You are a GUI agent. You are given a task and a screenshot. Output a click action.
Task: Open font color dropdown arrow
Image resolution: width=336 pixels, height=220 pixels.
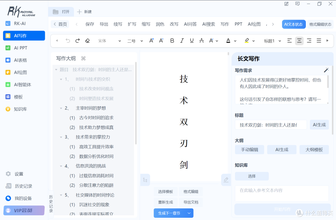[x=235, y=41]
